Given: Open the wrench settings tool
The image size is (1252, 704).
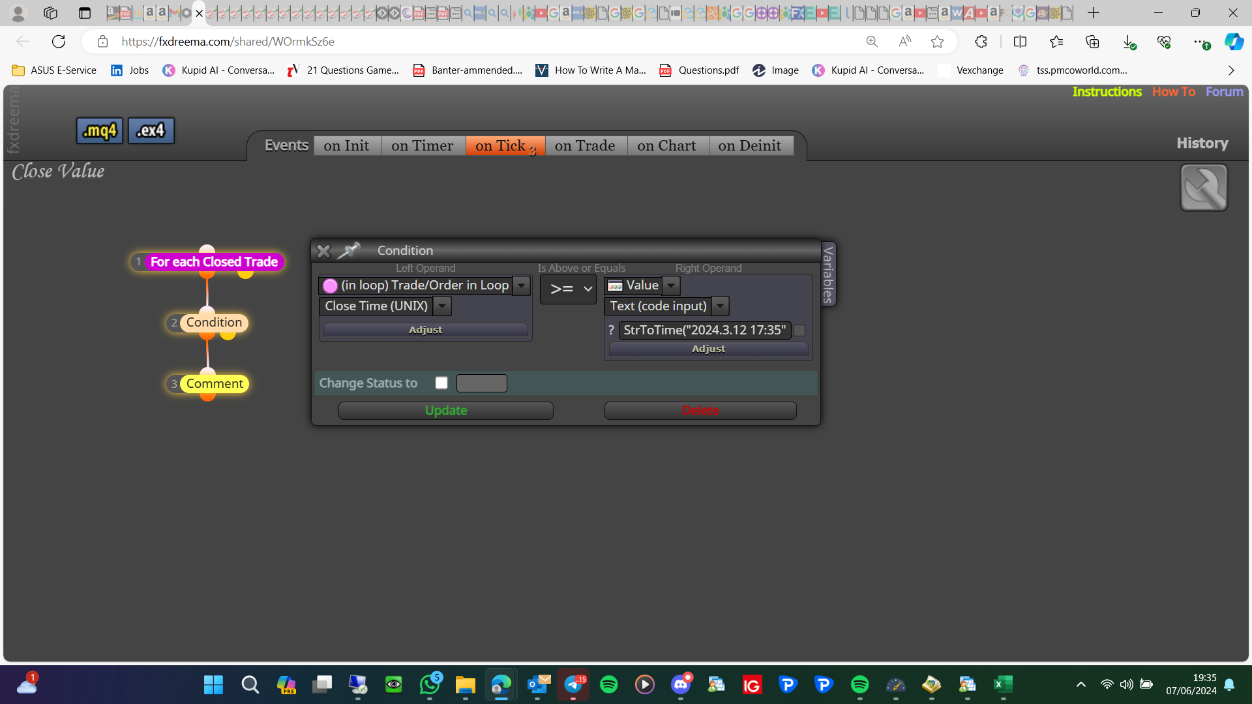Looking at the screenshot, I should click(x=1204, y=188).
